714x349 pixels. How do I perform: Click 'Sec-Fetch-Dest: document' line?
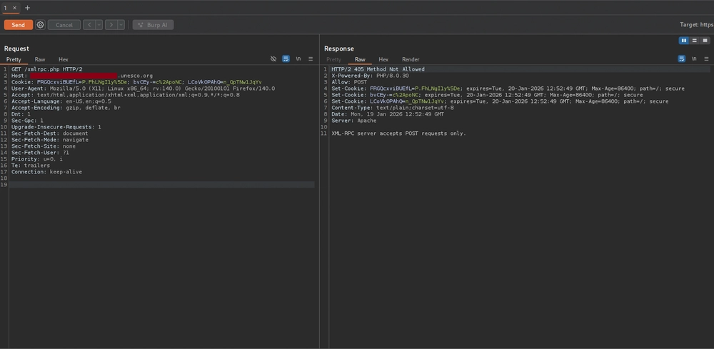[50, 133]
